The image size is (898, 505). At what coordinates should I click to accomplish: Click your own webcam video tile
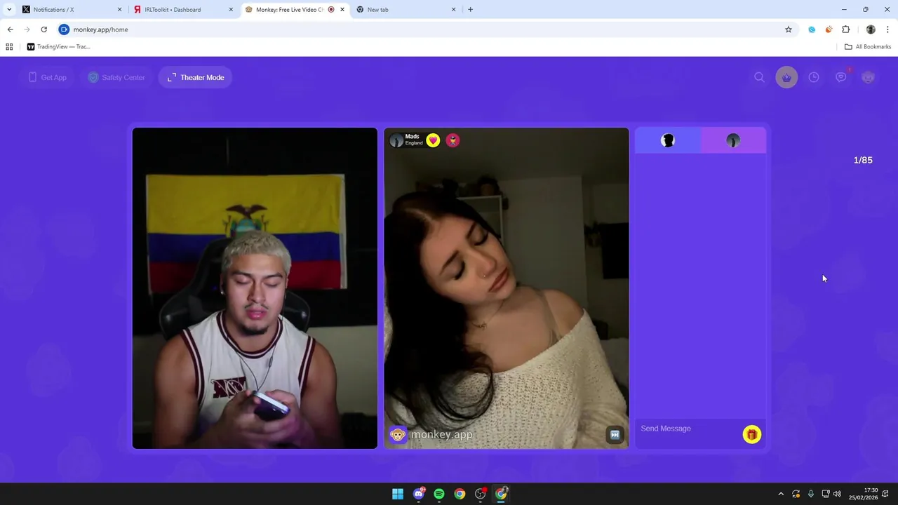(x=255, y=288)
